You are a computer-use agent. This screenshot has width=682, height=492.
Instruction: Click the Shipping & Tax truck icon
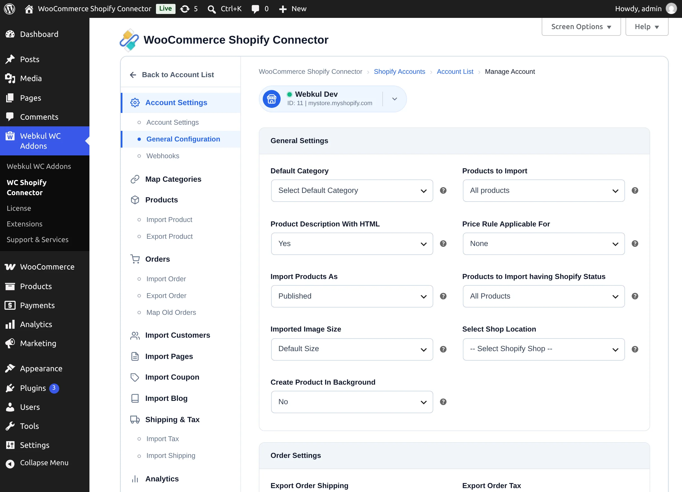coord(135,420)
